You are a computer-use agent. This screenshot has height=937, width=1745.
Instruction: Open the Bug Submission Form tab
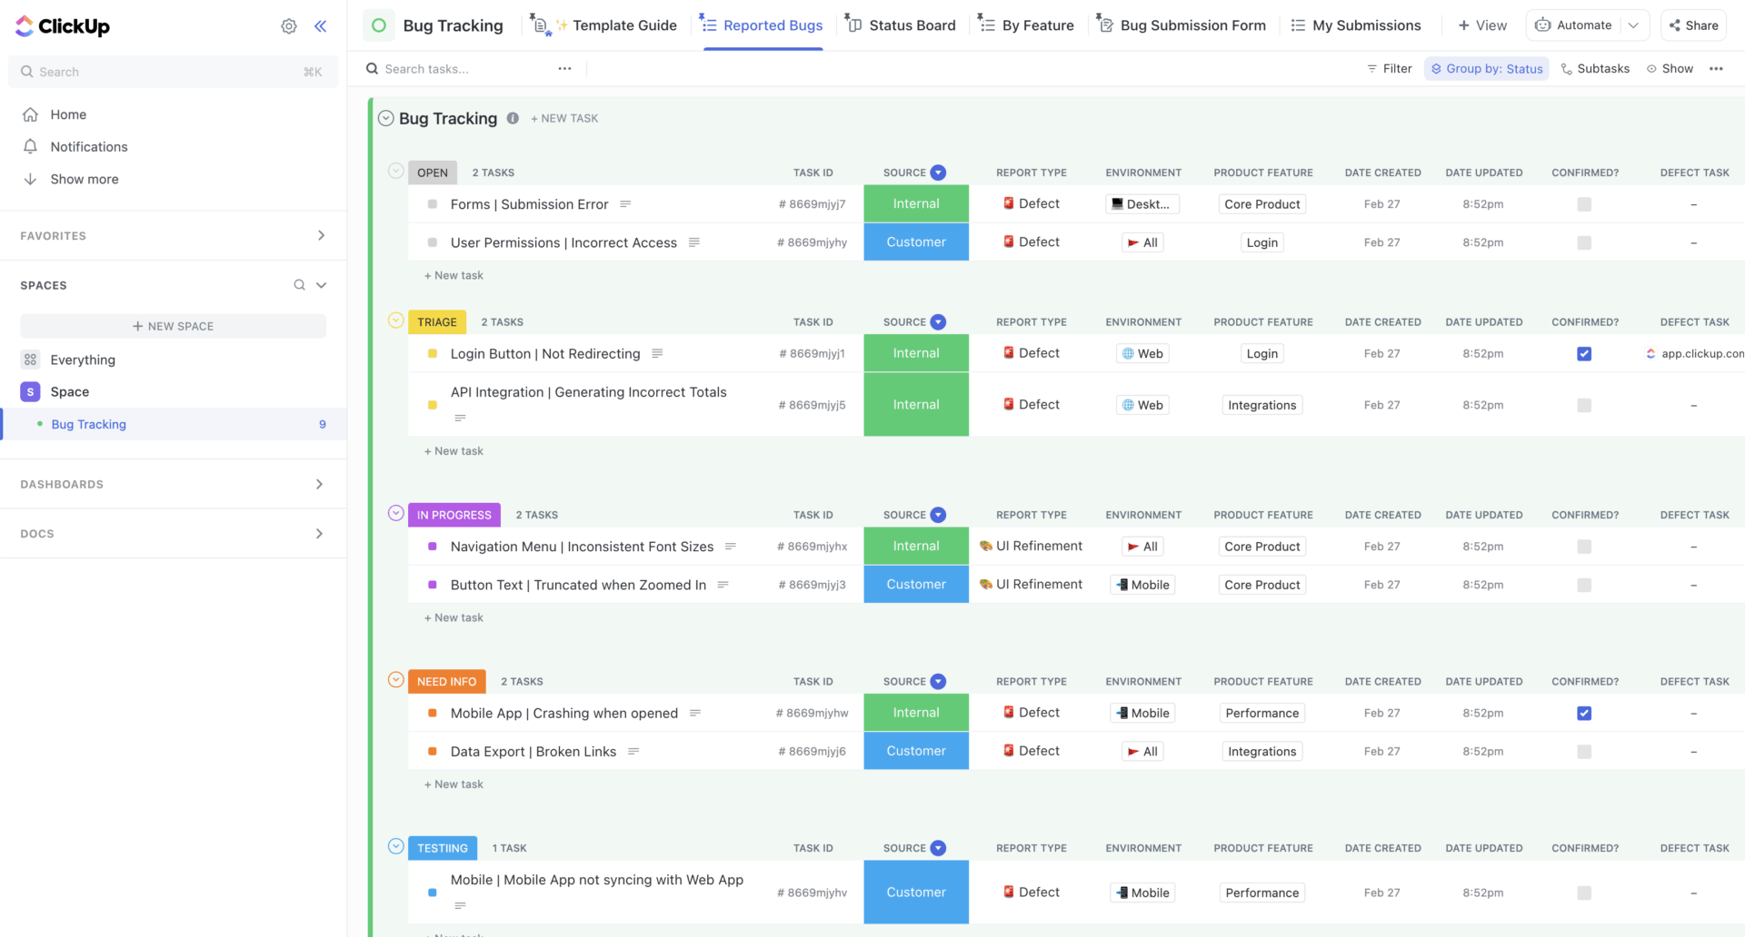click(x=1192, y=25)
